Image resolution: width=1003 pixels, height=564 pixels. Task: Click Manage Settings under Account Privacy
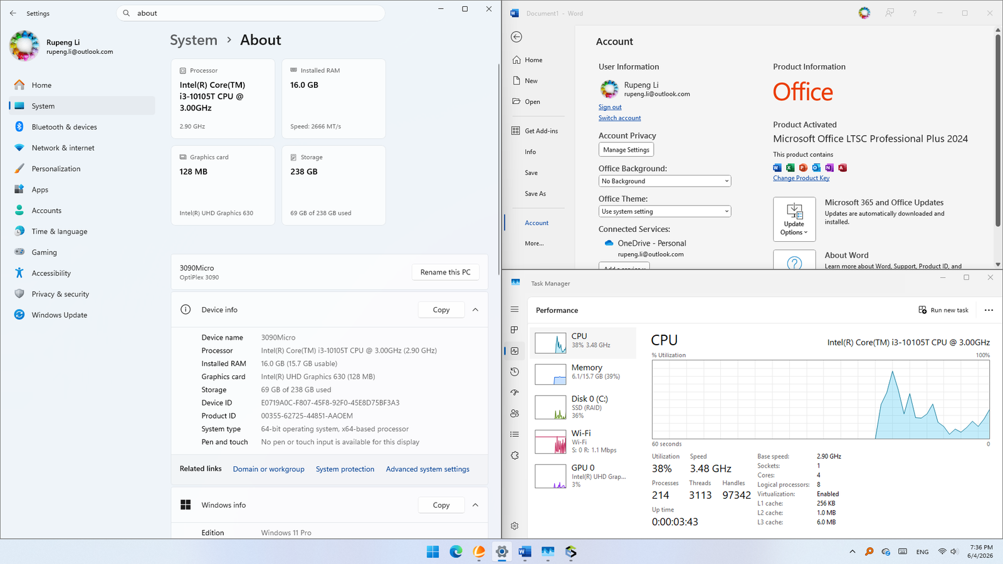626,150
